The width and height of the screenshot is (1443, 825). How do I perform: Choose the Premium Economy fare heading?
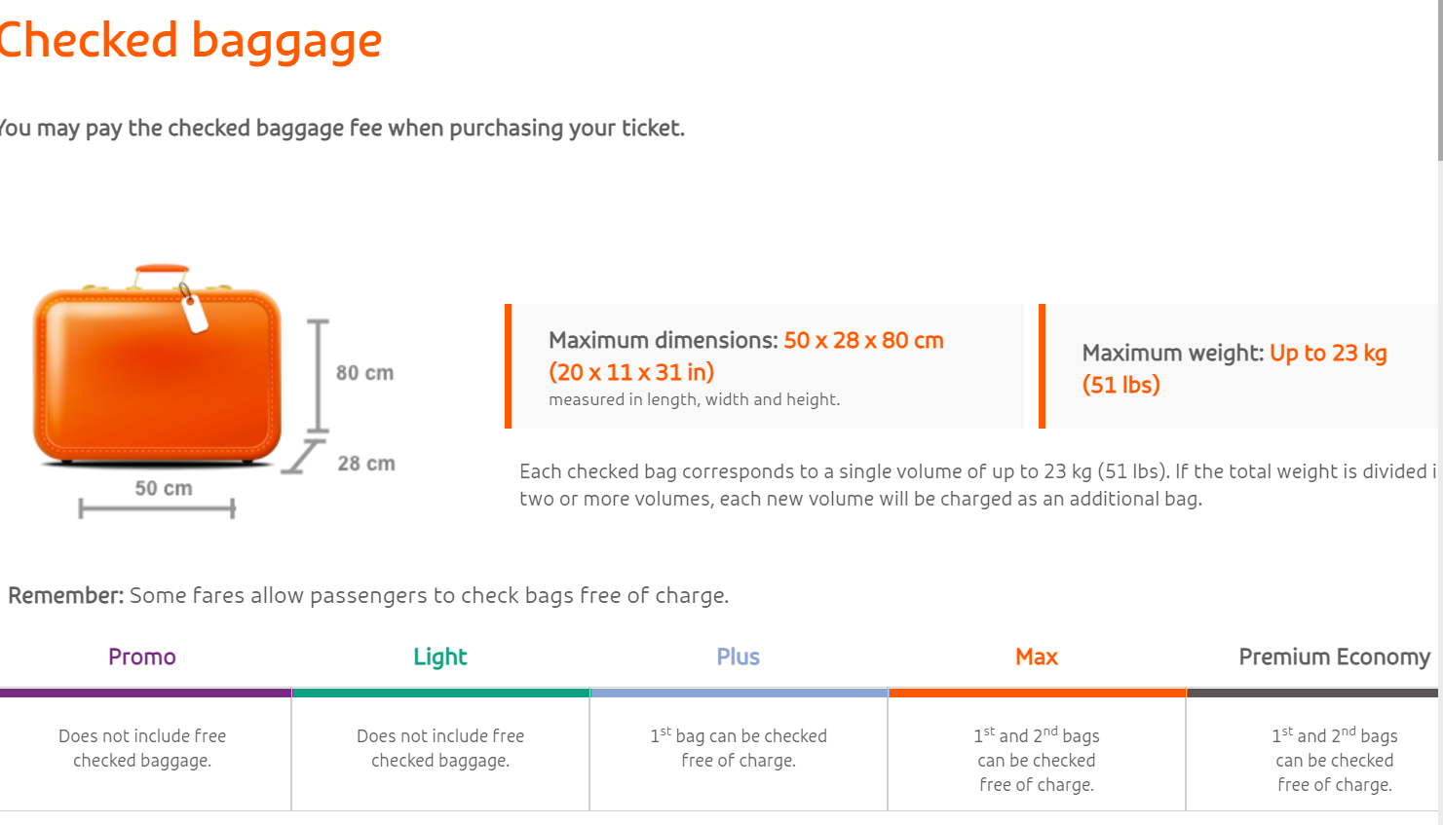point(1335,656)
